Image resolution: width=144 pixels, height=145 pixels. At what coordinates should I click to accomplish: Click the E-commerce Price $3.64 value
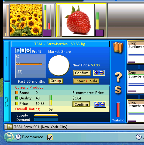pyautogui.click(x=77, y=98)
